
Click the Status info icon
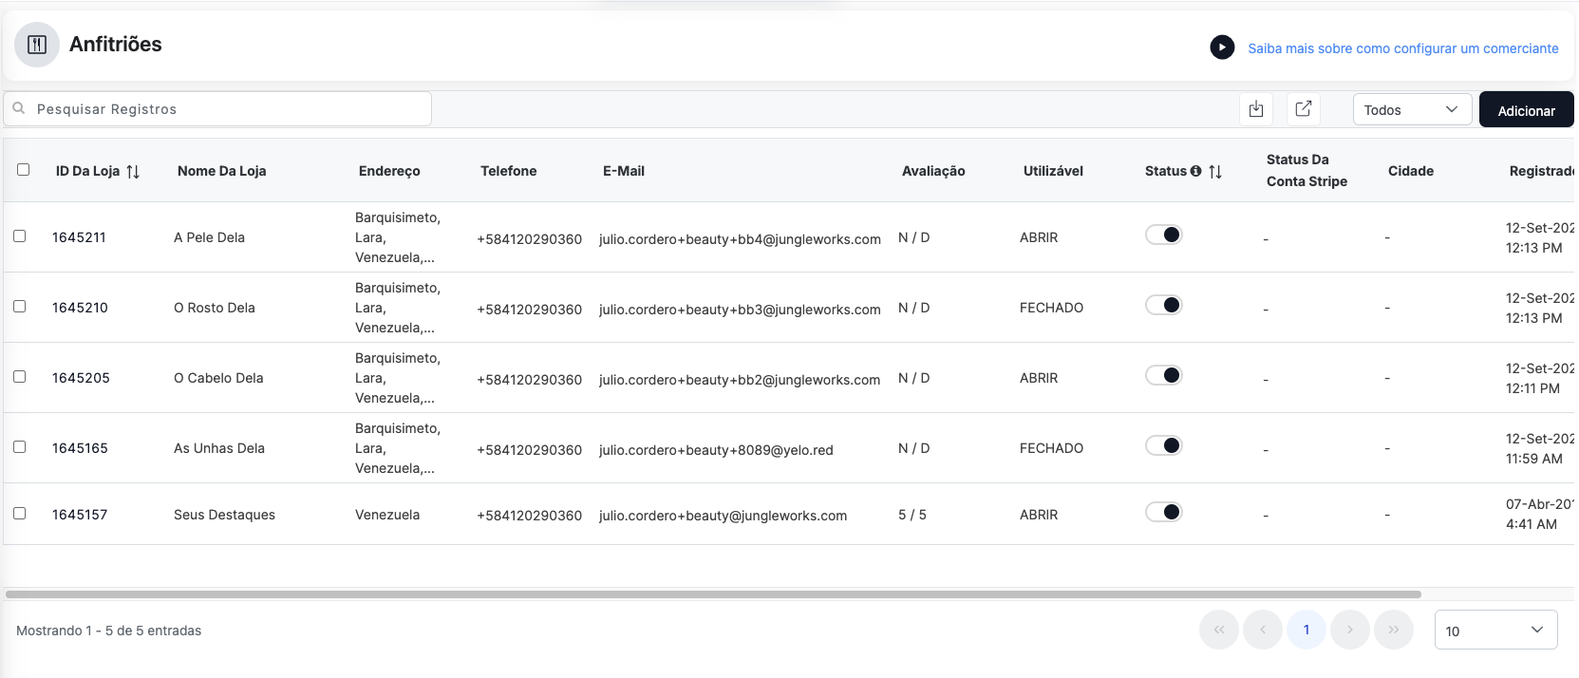1196,171
